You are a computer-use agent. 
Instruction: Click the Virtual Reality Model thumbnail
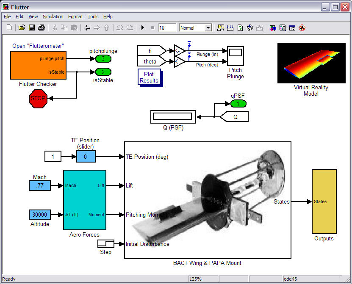tap(311, 63)
